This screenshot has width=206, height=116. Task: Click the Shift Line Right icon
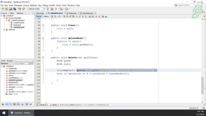(x=93, y=16)
